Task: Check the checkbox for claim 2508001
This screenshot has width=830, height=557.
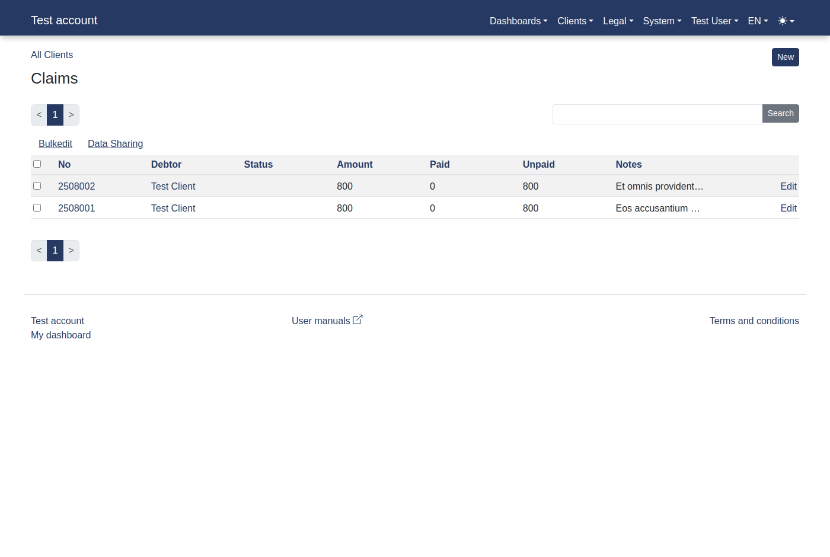Action: pos(37,207)
